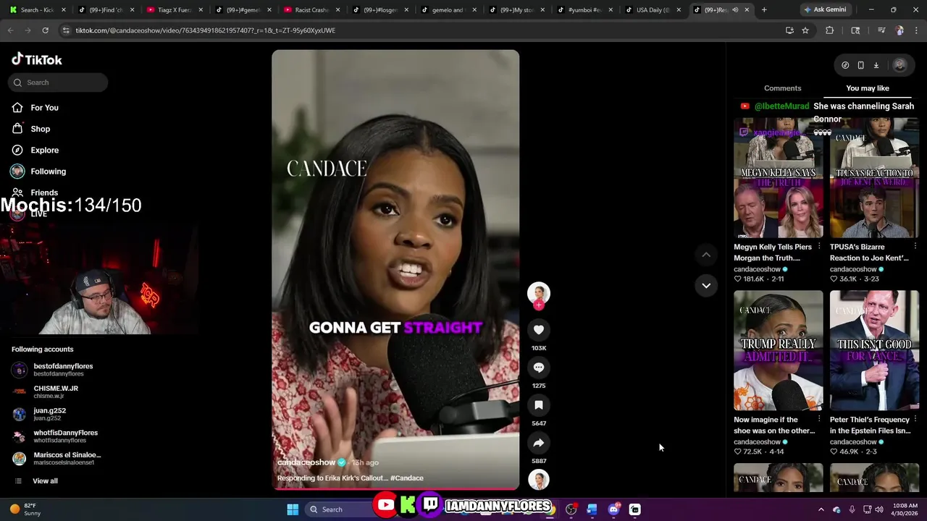Open For You feed
Screen dimensions: 927x521
click(x=45, y=108)
